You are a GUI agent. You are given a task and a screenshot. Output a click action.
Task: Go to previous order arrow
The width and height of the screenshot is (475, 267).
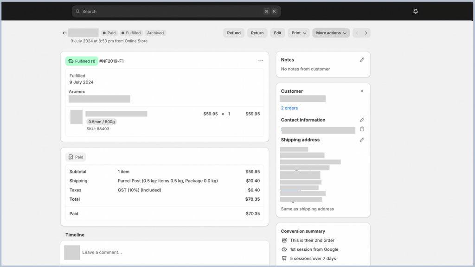pos(357,33)
